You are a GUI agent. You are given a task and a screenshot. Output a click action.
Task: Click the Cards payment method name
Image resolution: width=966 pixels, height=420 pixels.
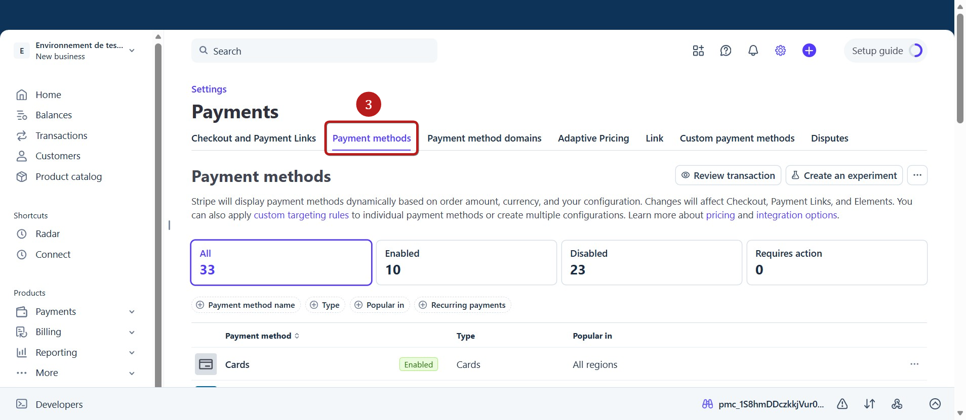point(237,364)
